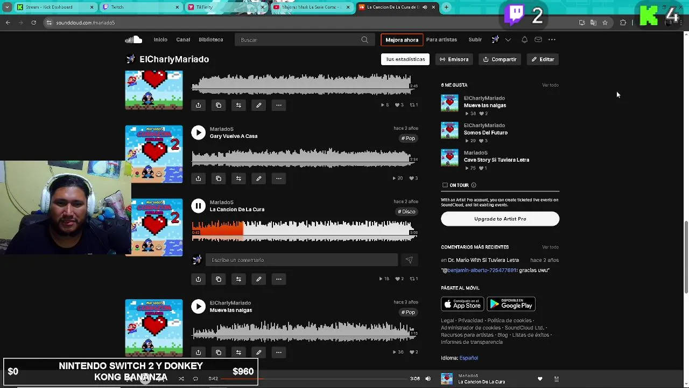Mute the SoundCloud tab audio icon

[x=425, y=7]
